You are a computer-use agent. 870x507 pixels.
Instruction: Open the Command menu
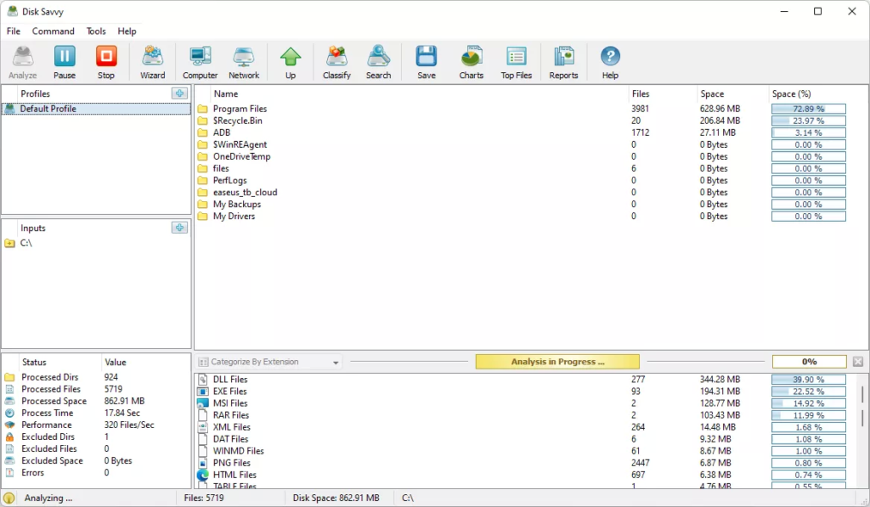54,31
